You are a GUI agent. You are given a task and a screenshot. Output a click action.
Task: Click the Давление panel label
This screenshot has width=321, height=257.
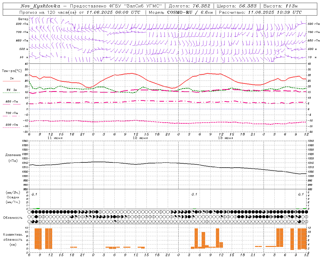click(x=13, y=155)
